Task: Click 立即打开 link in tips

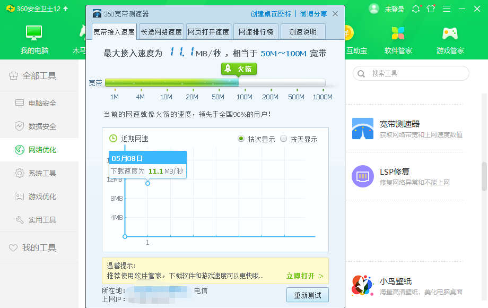Action: pos(304,276)
